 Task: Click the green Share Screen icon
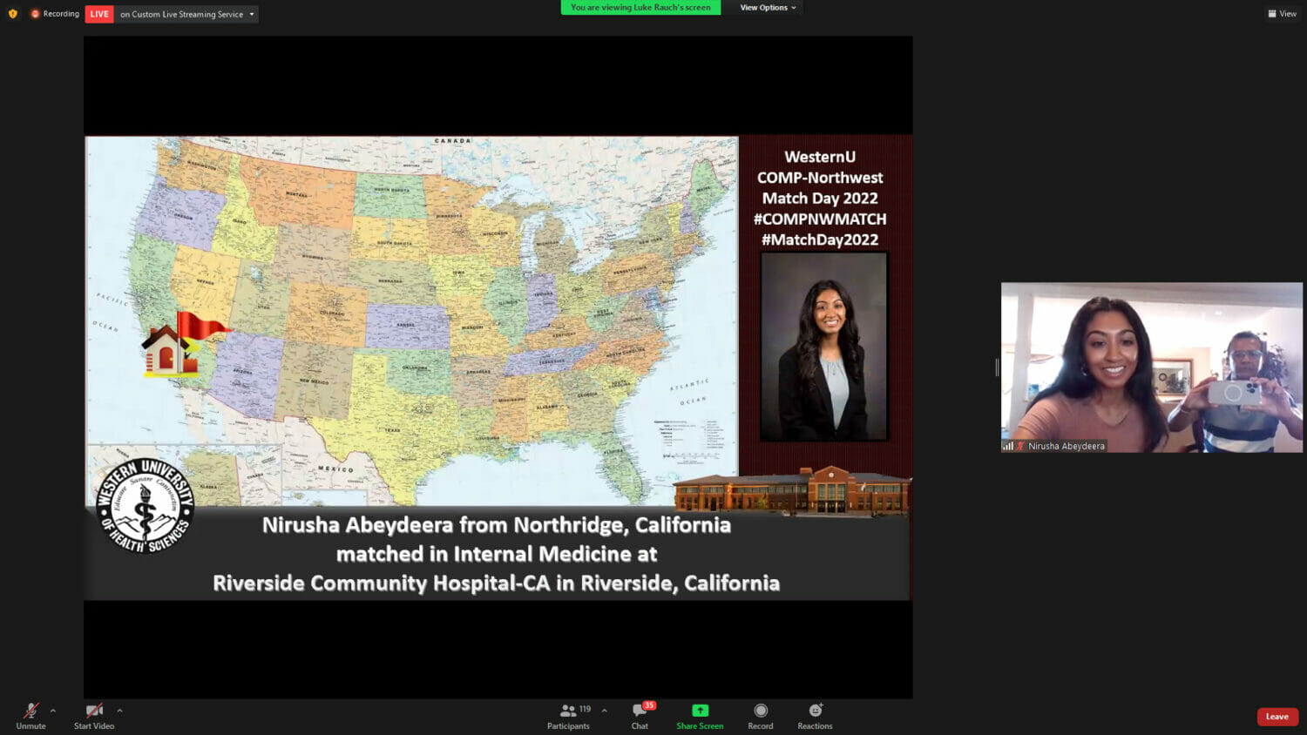(700, 711)
